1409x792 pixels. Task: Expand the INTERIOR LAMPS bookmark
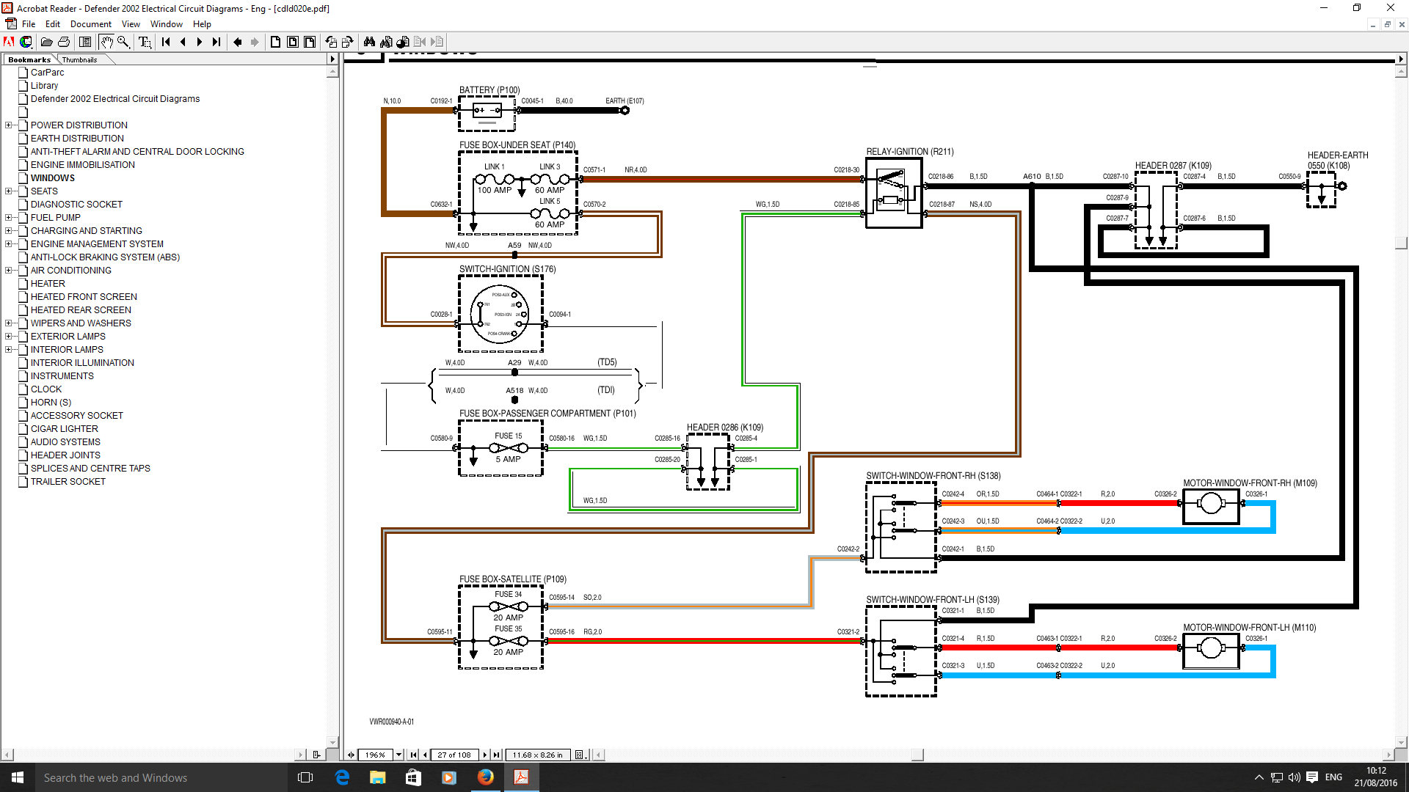pos(8,350)
